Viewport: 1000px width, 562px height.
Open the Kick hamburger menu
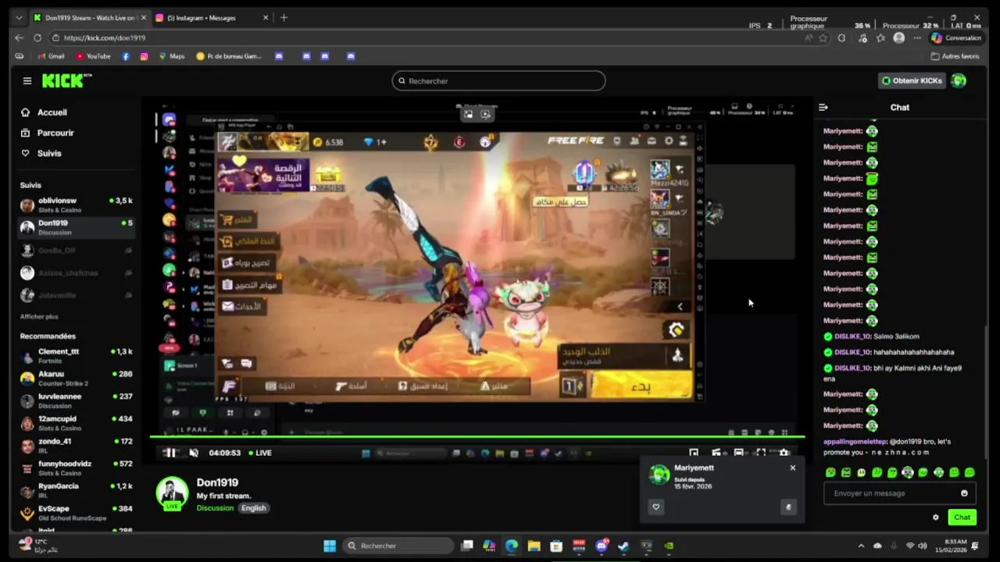point(27,80)
